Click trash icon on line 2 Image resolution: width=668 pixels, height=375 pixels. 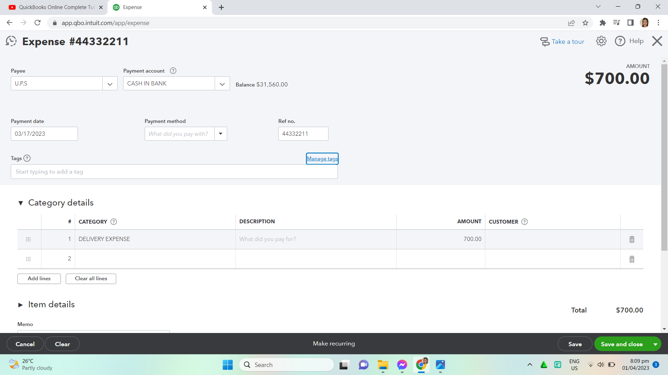(632, 259)
